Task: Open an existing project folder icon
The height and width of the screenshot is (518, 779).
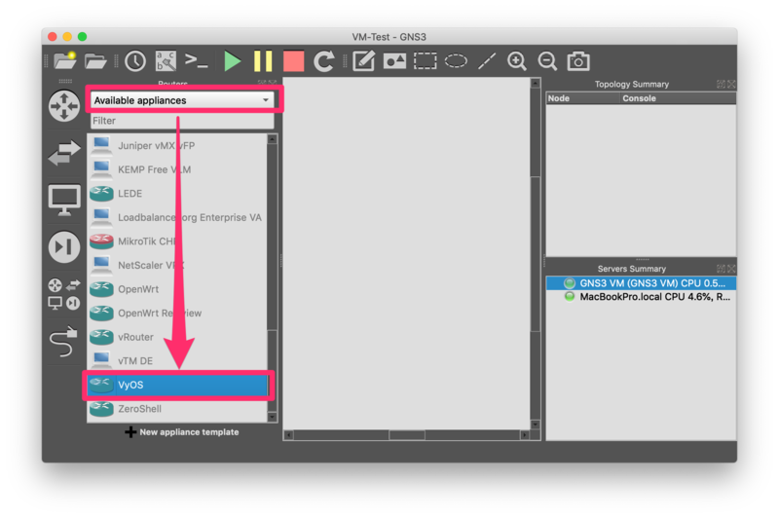Action: (x=95, y=61)
